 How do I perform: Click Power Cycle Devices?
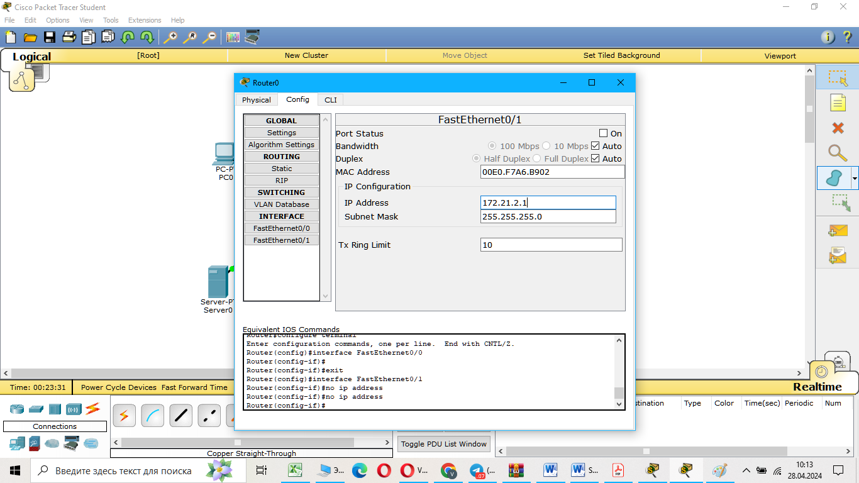(119, 387)
